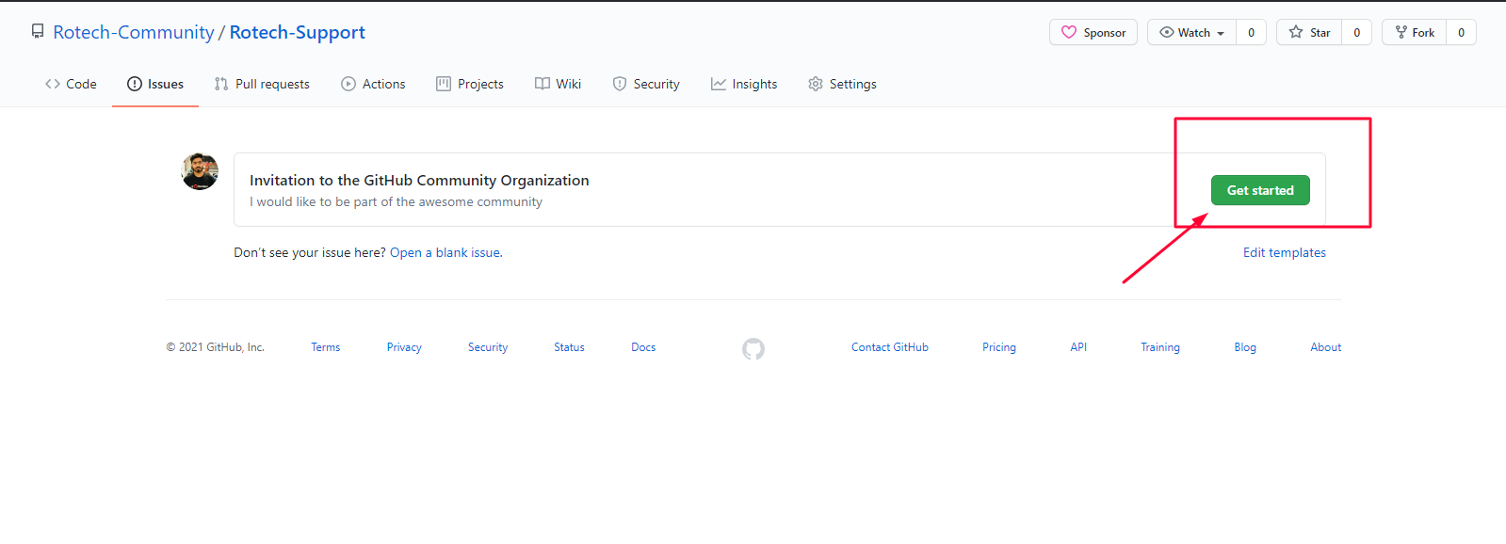1506x544 pixels.
Task: Open the Insights graph tab
Action: [x=744, y=84]
